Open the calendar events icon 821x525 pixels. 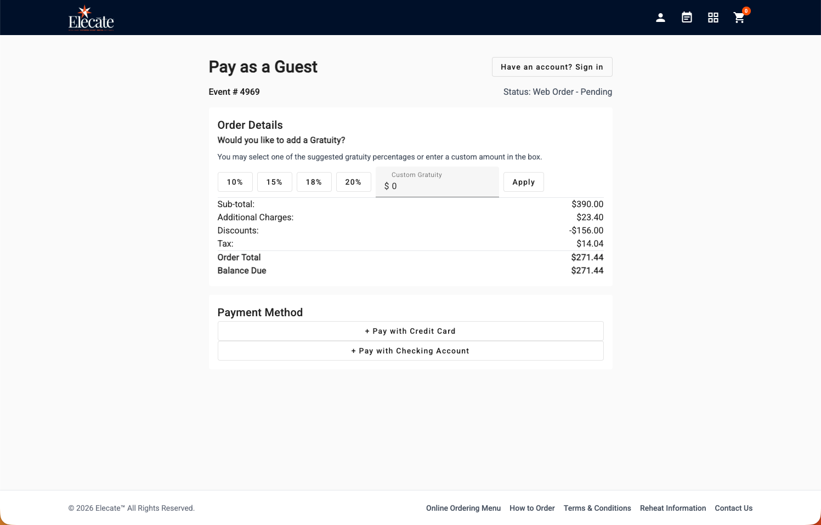(687, 18)
